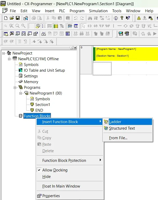Open the Window menu
158x200 pixels.
(133, 11)
